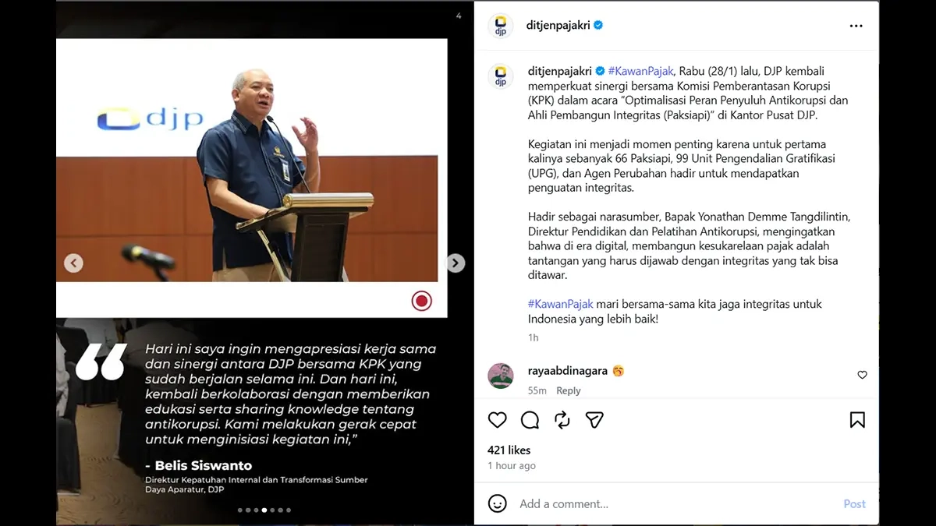Click the repost arrows icon
This screenshot has width=936, height=526.
tap(562, 420)
